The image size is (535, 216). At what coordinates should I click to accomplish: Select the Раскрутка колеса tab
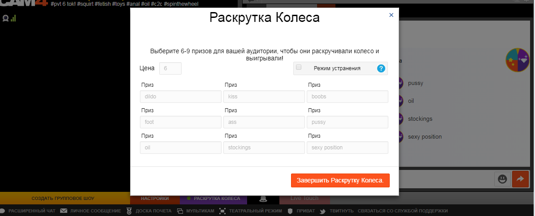coord(213,198)
